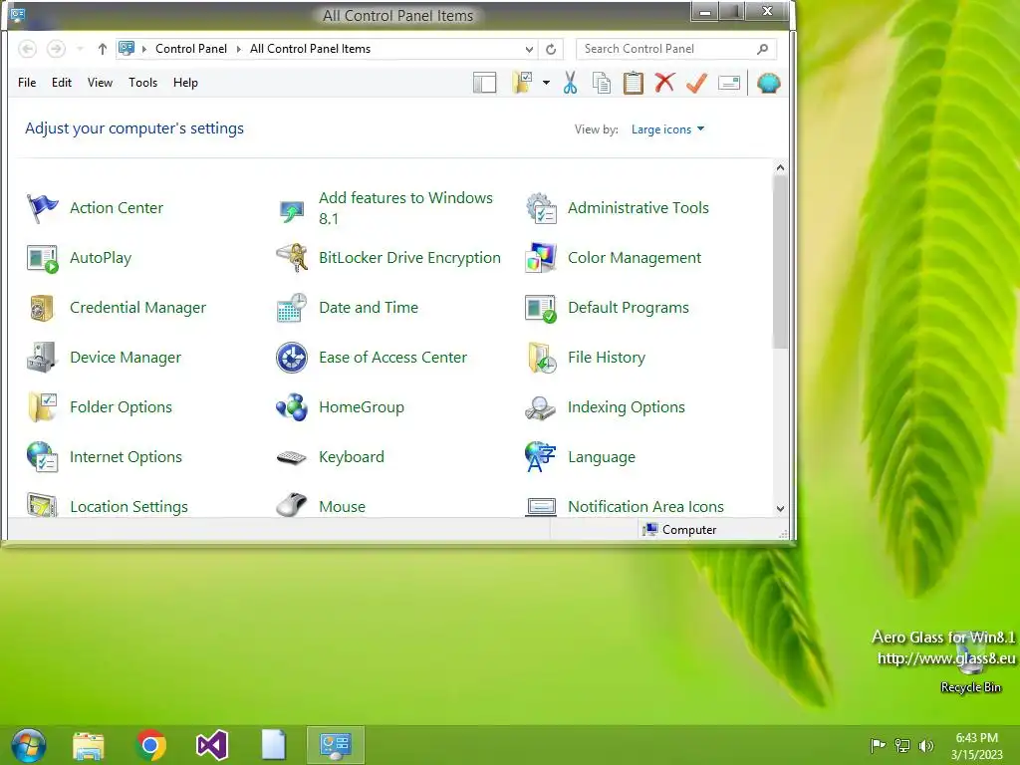Click the blue shell toolbar icon

(768, 84)
